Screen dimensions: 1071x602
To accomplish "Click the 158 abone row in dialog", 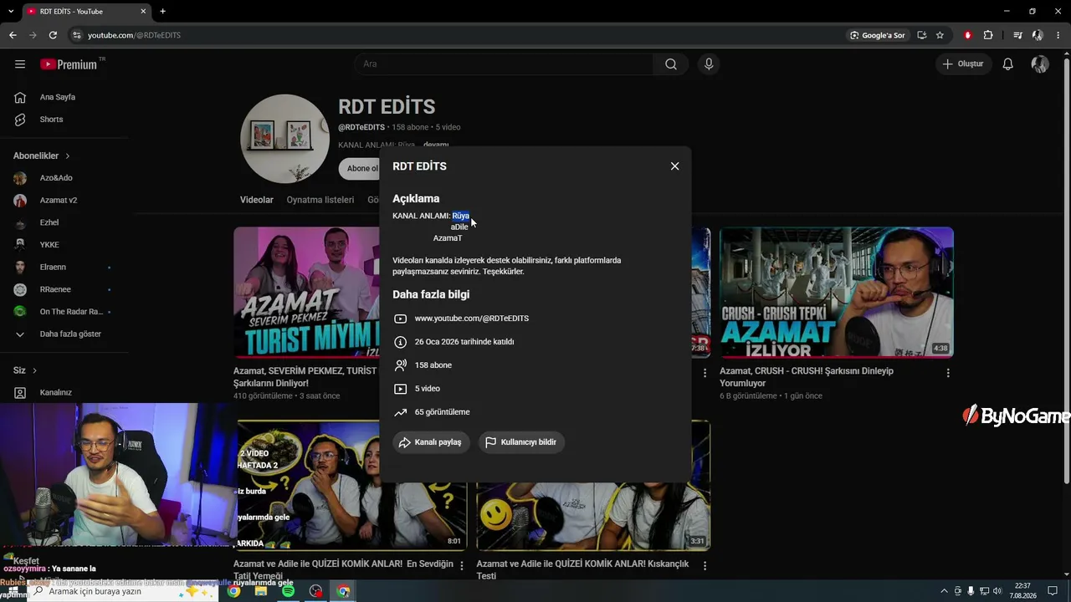I will click(x=433, y=365).
